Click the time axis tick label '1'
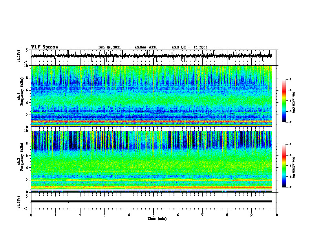 click(x=55, y=215)
